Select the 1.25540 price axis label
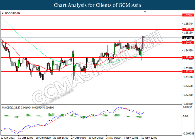The width and height of the screenshot is (195, 139). [188, 24]
